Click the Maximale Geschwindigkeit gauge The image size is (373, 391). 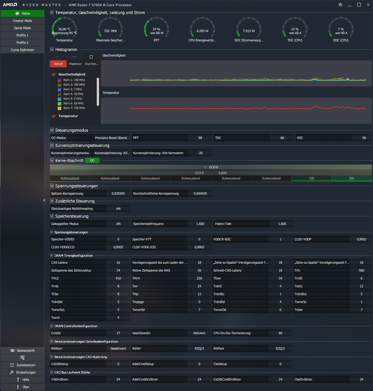tap(110, 30)
